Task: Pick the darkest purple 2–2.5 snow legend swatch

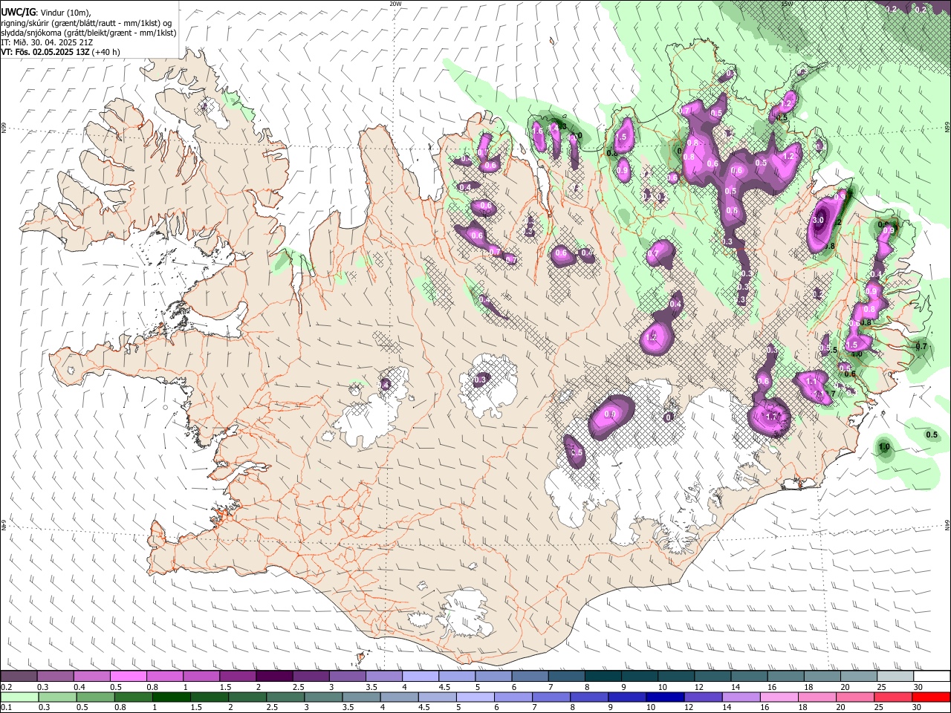Action: (274, 677)
